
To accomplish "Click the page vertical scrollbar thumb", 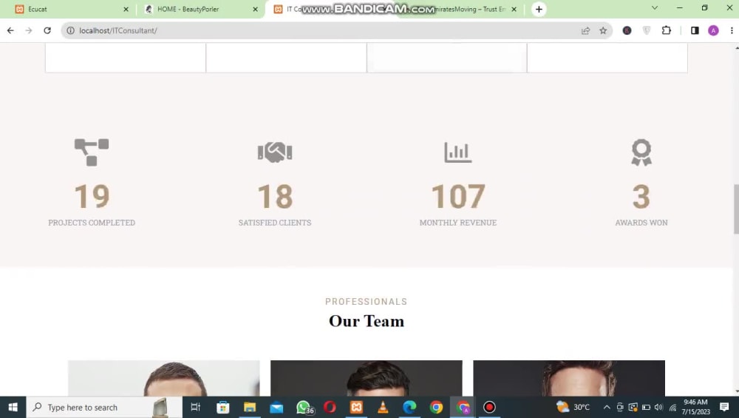I will [736, 209].
